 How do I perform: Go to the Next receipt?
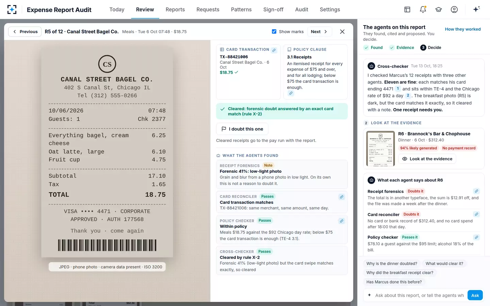click(x=319, y=32)
